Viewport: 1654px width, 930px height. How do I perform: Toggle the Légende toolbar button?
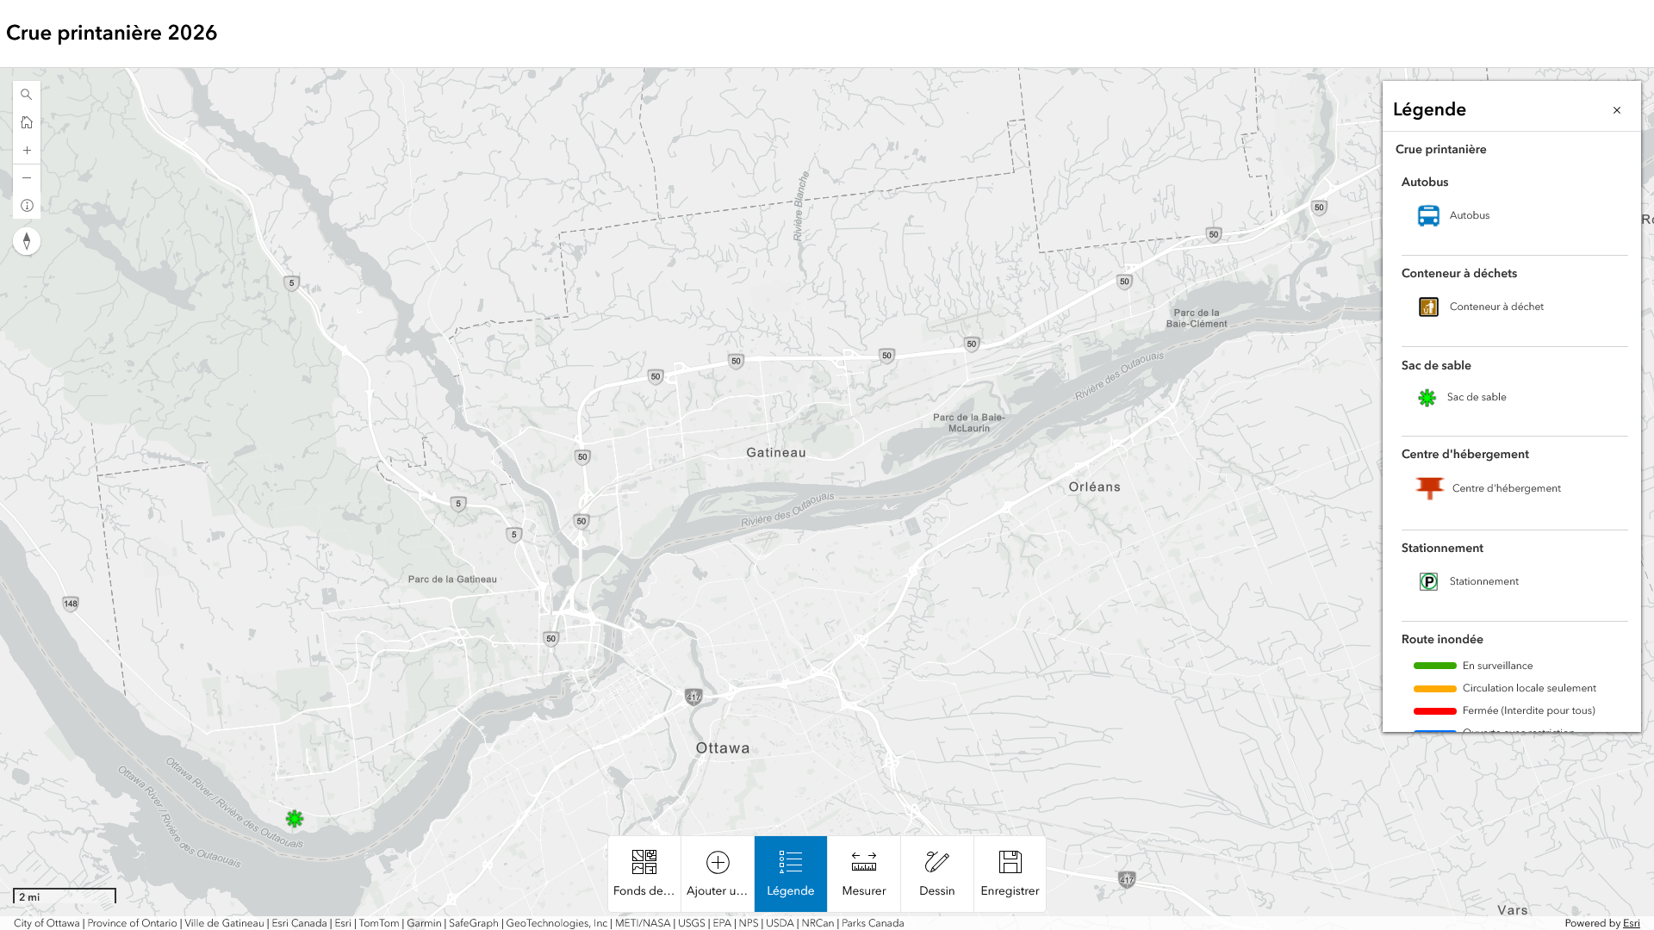[x=790, y=873]
